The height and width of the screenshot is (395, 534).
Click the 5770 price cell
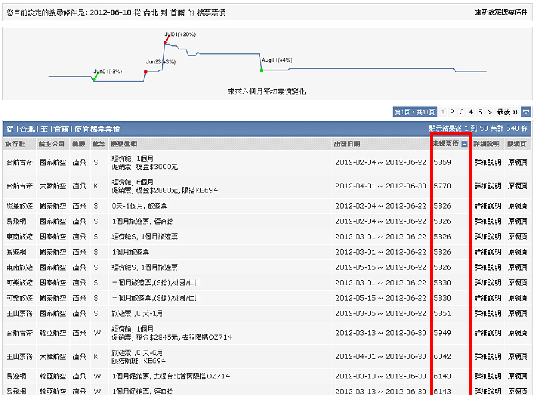[x=442, y=186]
